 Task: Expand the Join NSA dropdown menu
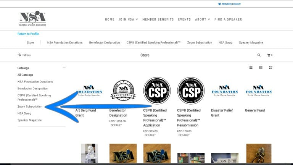click(128, 19)
